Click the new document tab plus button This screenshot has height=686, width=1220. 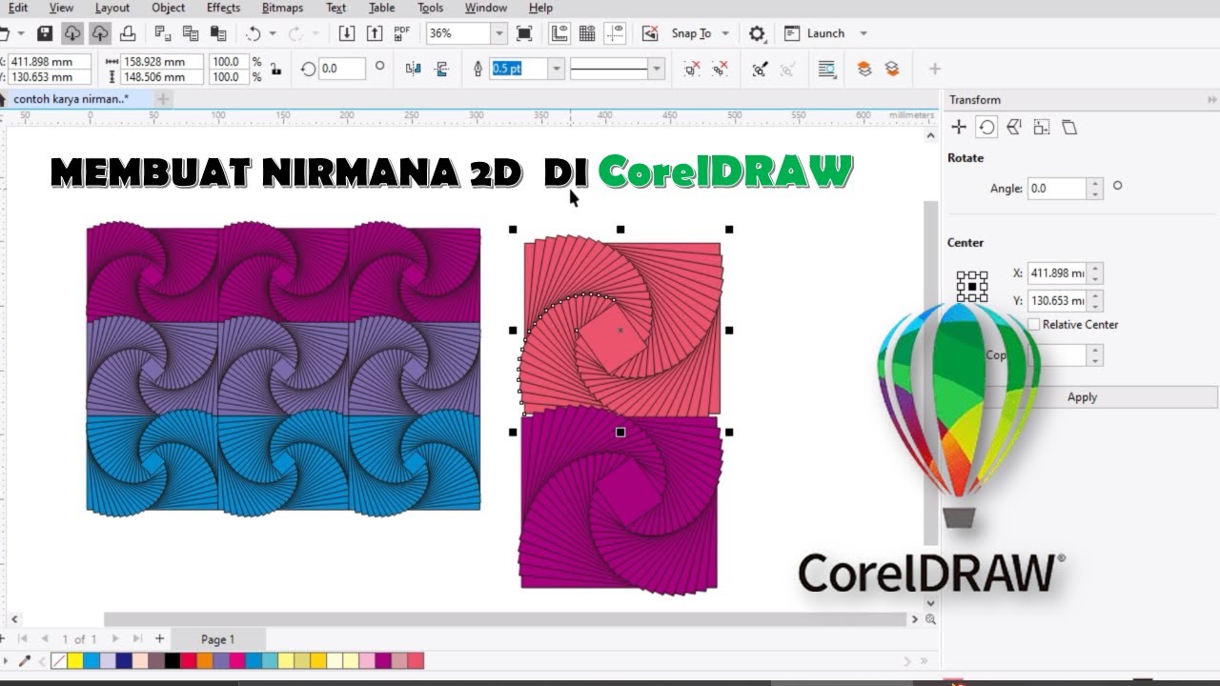click(x=163, y=99)
